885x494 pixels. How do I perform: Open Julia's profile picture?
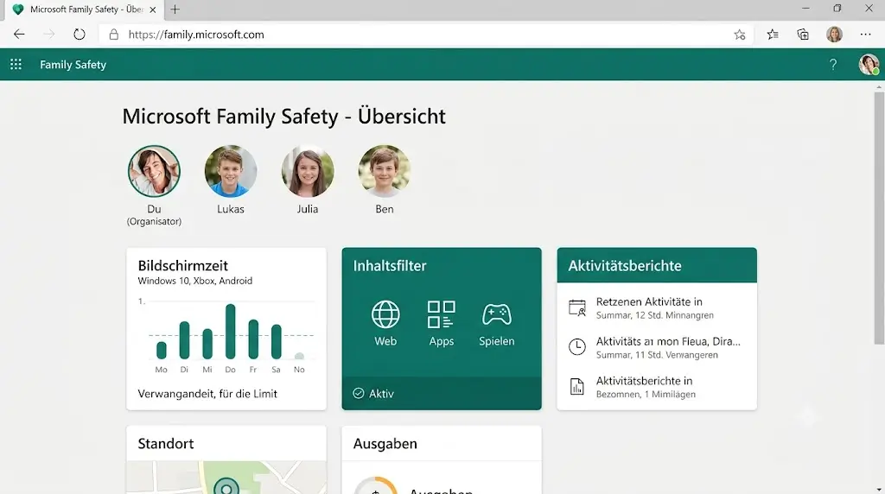click(308, 171)
